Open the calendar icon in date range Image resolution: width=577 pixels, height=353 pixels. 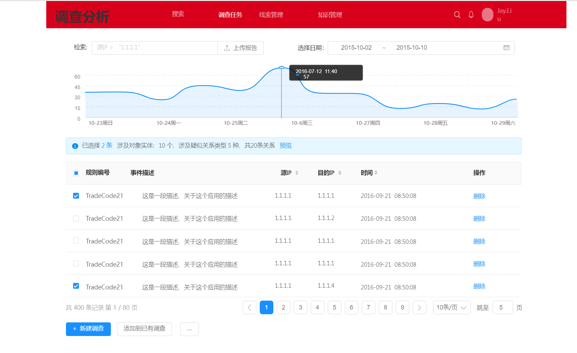coord(506,48)
